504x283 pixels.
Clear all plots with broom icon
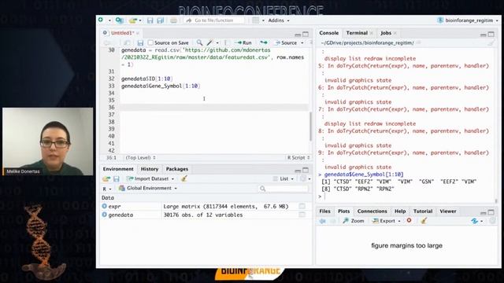tap(424, 220)
